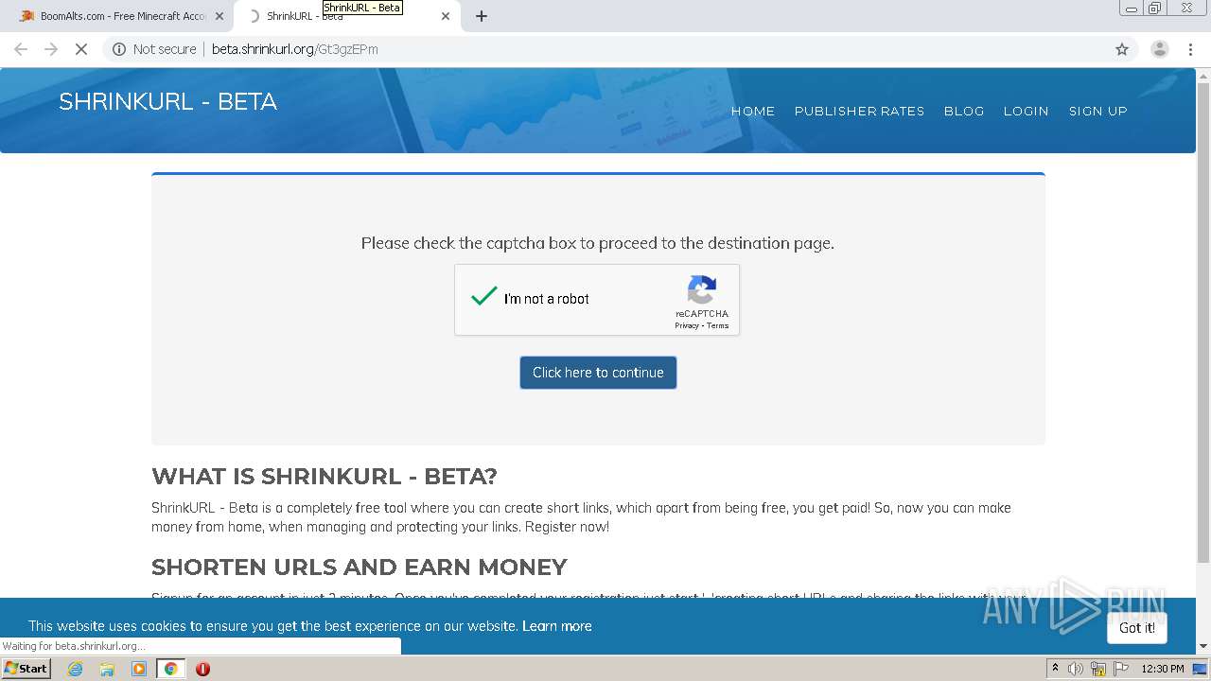
Task: Open the media player taskbar icon
Action: [x=139, y=669]
